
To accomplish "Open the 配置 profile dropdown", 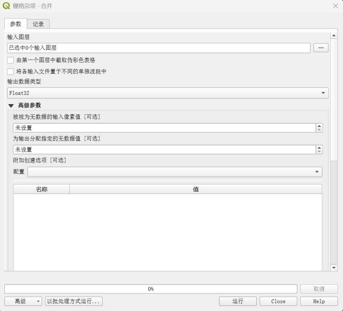I will tap(175, 172).
